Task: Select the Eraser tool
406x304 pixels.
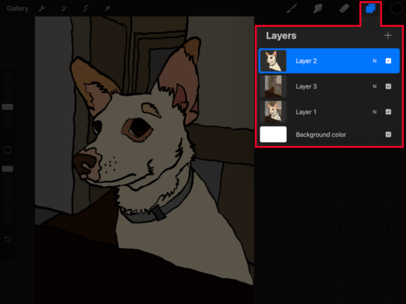Action: [x=343, y=9]
